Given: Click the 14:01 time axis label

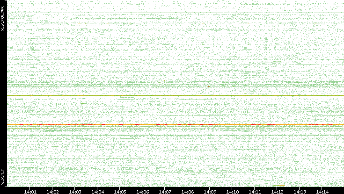Looking at the screenshot, I should click(x=30, y=192).
